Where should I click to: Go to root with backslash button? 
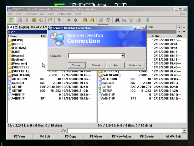[x=179, y=27]
